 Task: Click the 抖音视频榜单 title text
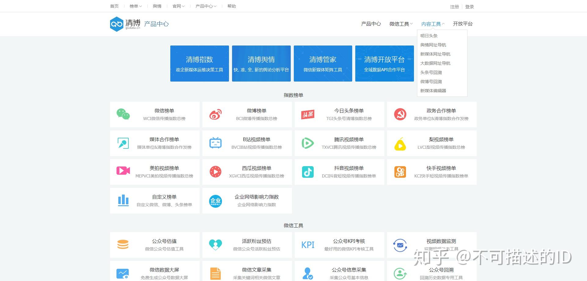click(x=349, y=168)
